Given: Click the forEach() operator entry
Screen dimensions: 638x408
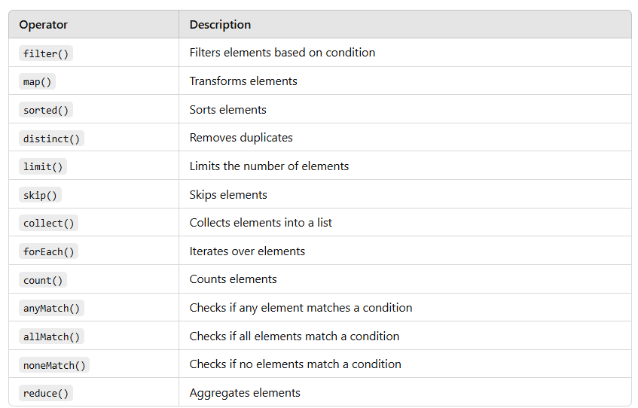Looking at the screenshot, I should pyautogui.click(x=48, y=251).
